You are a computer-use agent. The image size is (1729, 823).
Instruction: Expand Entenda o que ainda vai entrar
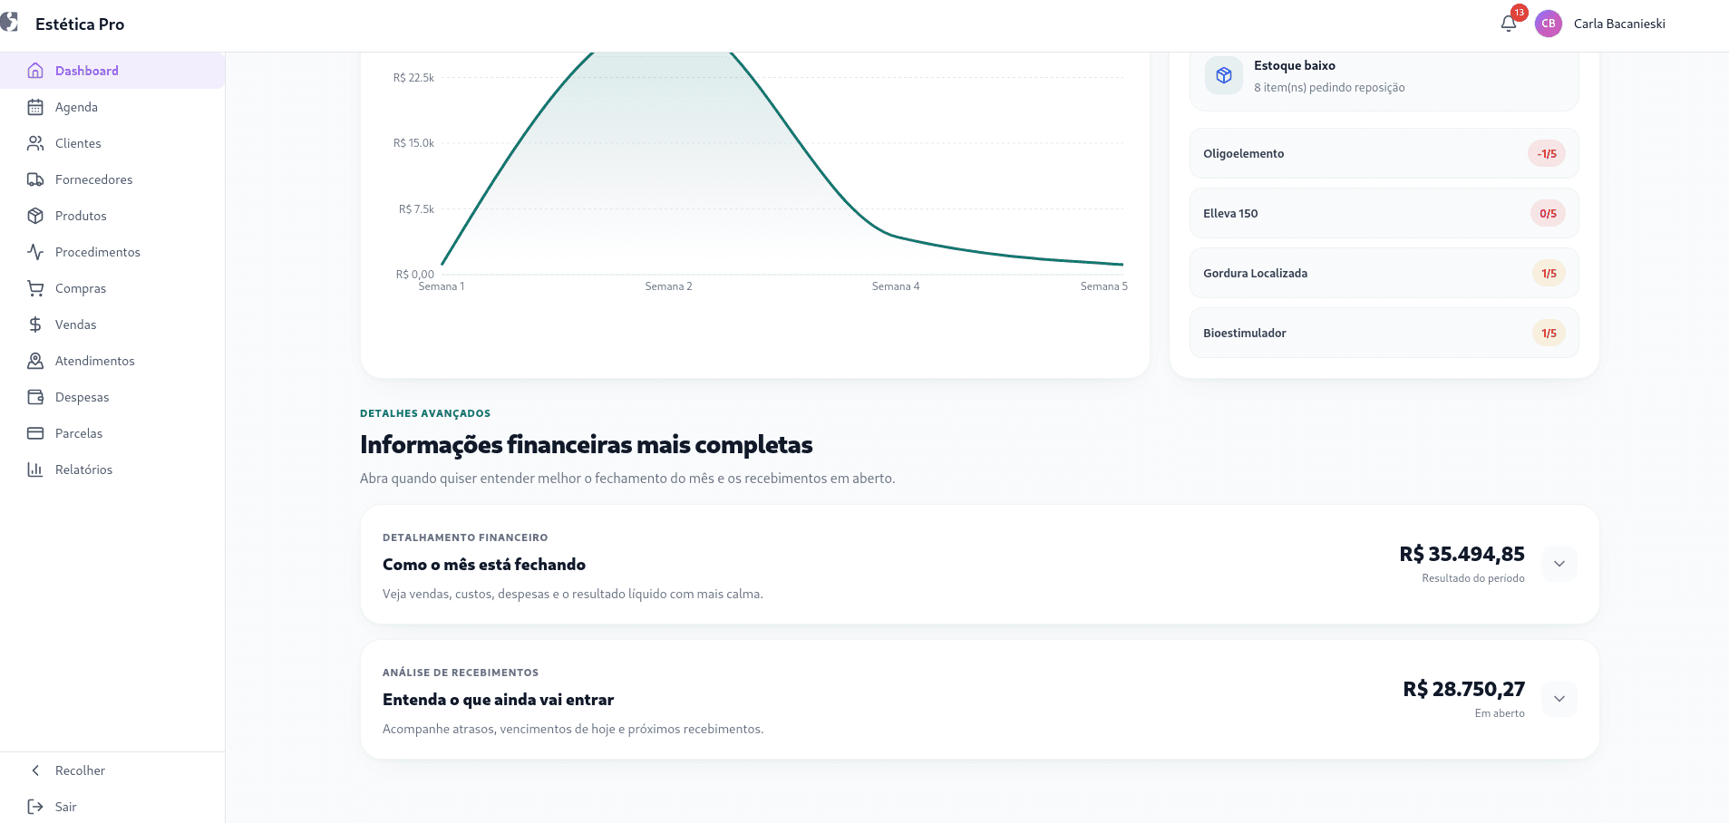(x=1559, y=699)
